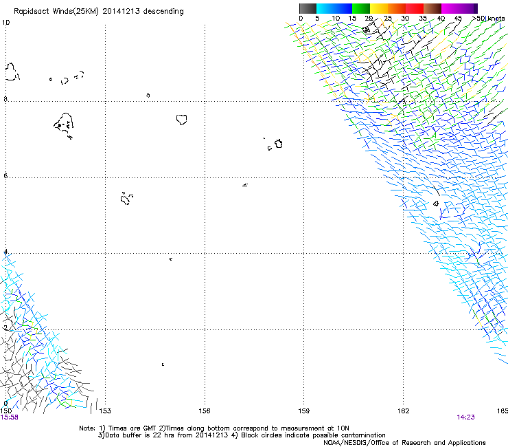Click the latitude axis label "8"
Screen dimensions: 508x447
(5, 99)
